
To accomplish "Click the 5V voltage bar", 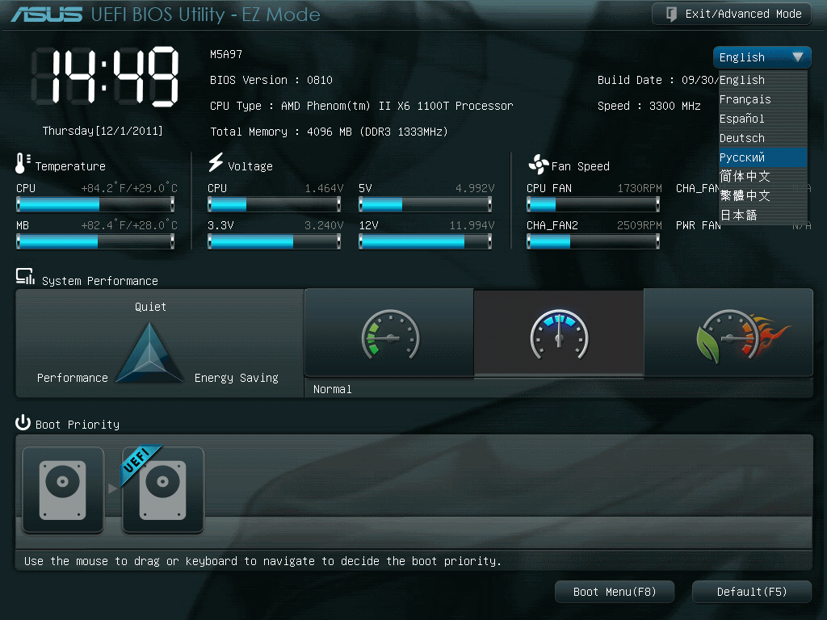I will click(x=425, y=204).
